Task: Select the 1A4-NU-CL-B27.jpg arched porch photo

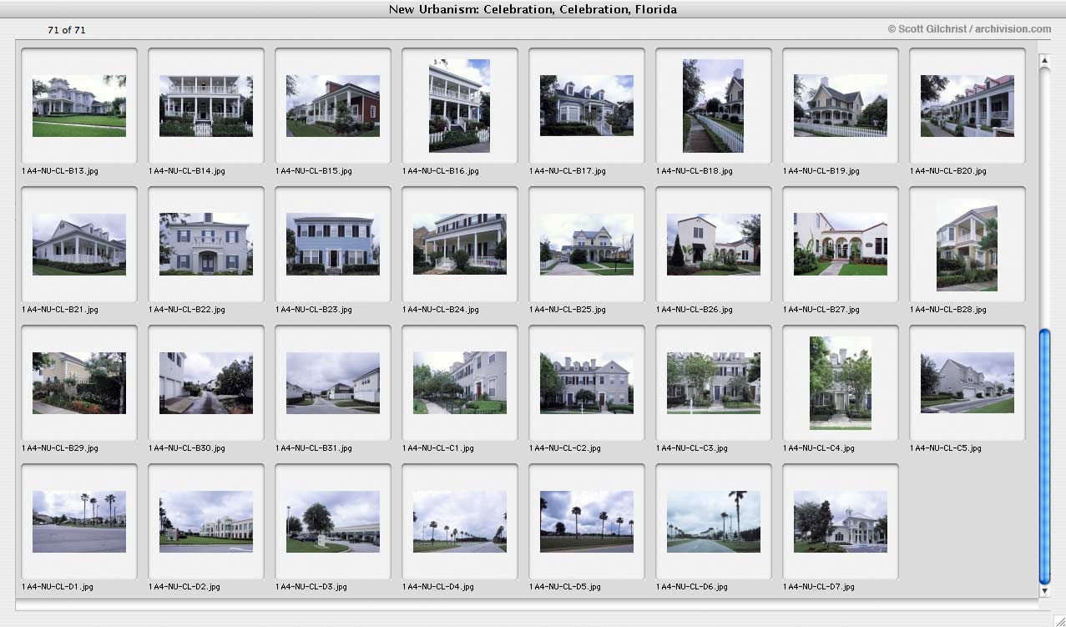Action: [x=841, y=245]
